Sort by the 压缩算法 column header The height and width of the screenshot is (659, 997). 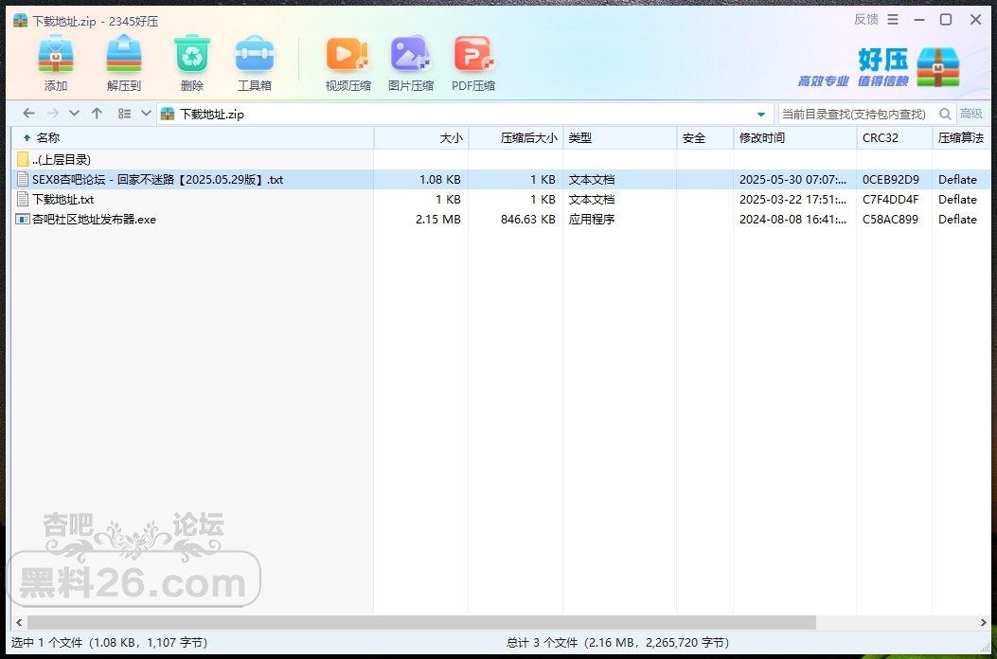point(961,138)
